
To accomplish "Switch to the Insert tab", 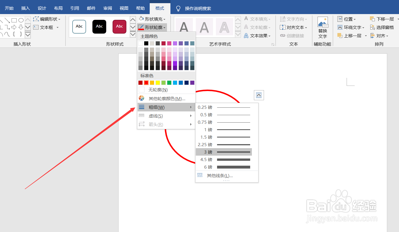I will coord(26,8).
